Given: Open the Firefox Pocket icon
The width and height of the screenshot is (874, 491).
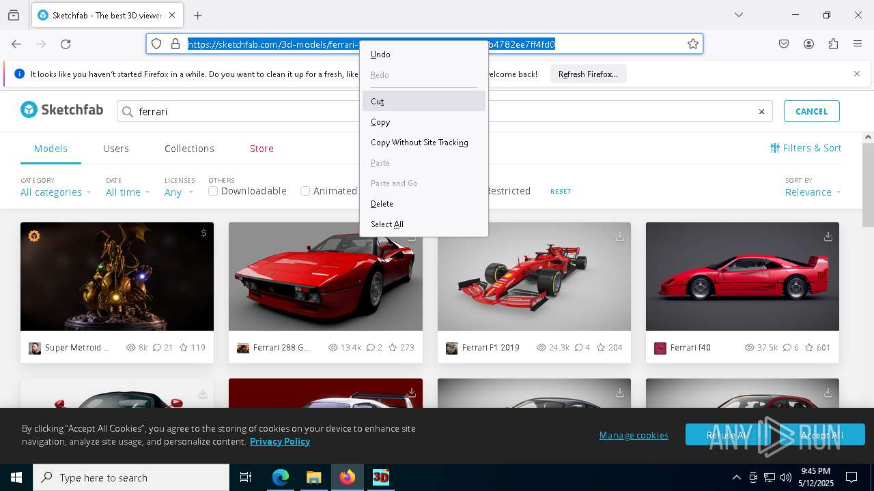Looking at the screenshot, I should pos(784,44).
